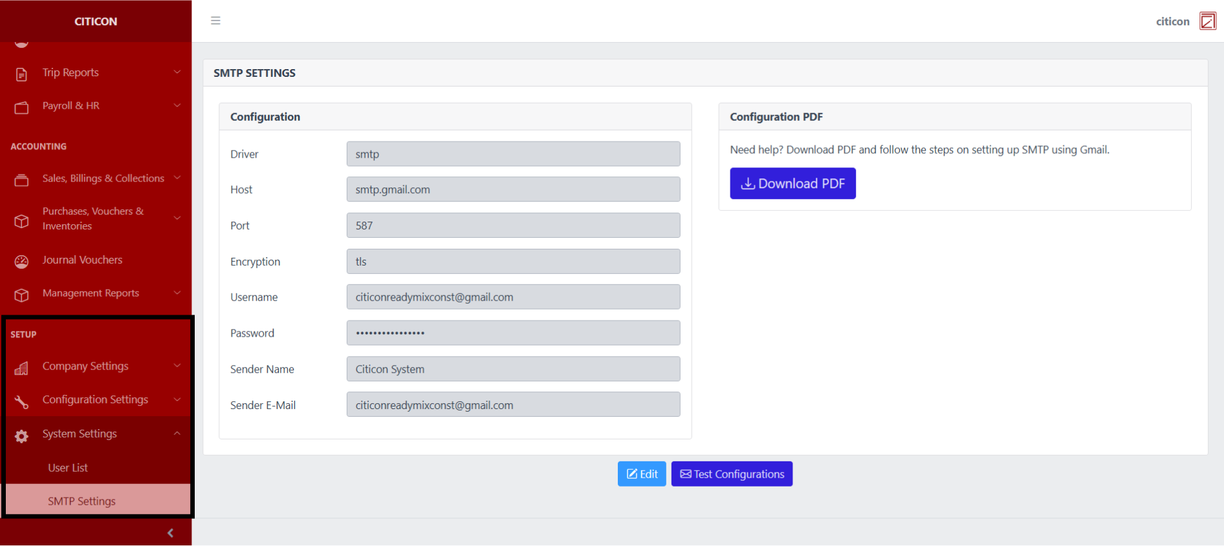Click the Host field smtp.gmail.com

click(x=513, y=189)
